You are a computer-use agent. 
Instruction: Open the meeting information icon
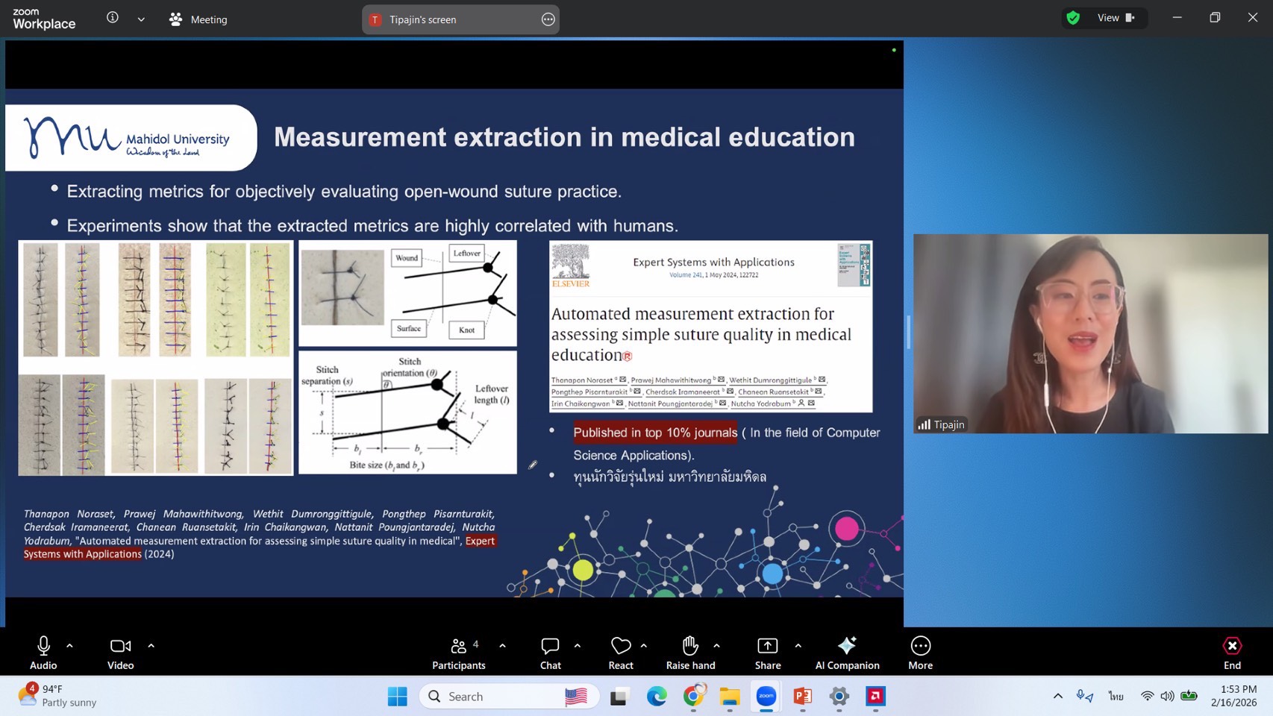click(113, 18)
